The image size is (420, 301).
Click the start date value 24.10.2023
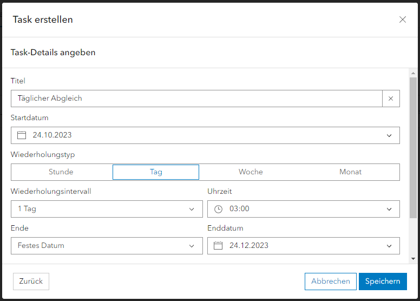tap(52, 135)
